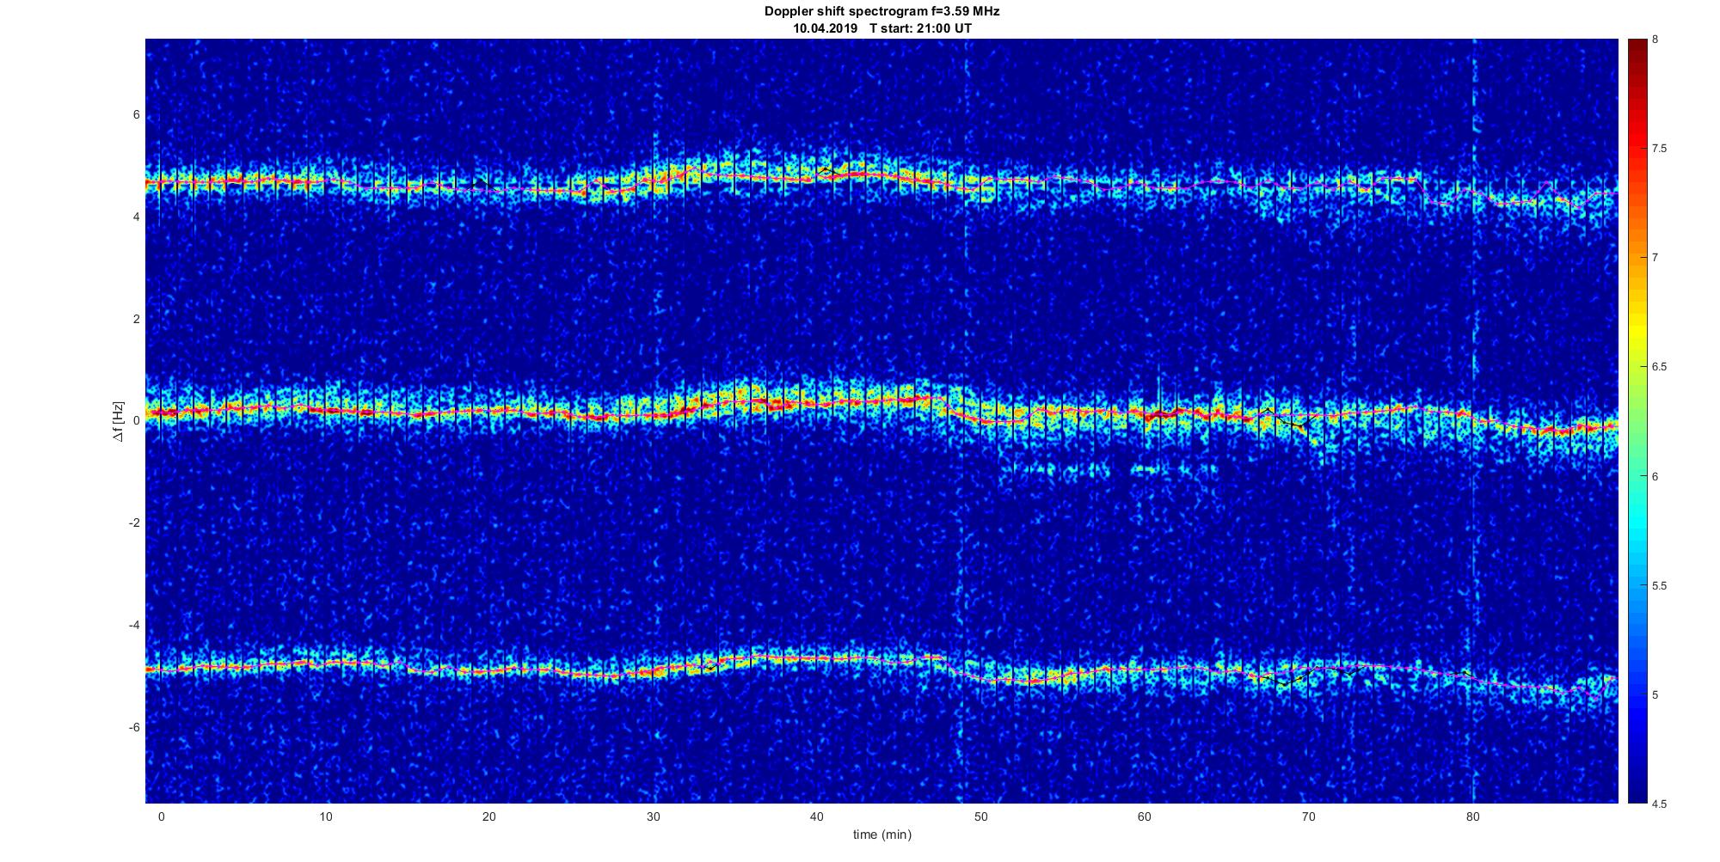Click the colorbar tick label 4.5
Viewport: 1720px width, 862px height.
(x=1660, y=804)
